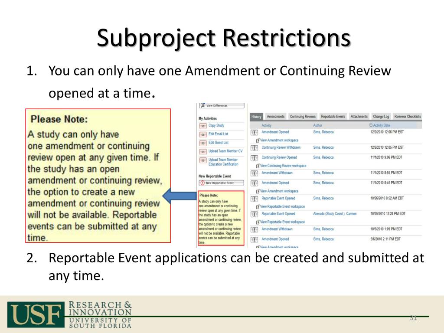
Task: Click icon beside 5/6/2010 Amendment Opened
Action: (254, 240)
